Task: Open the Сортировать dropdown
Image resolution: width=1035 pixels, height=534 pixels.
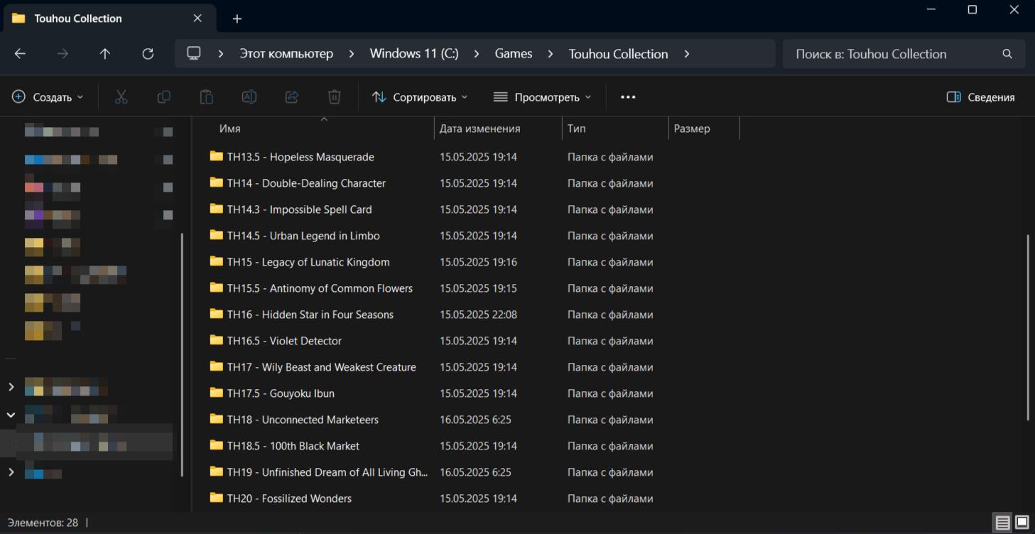Action: tap(420, 97)
